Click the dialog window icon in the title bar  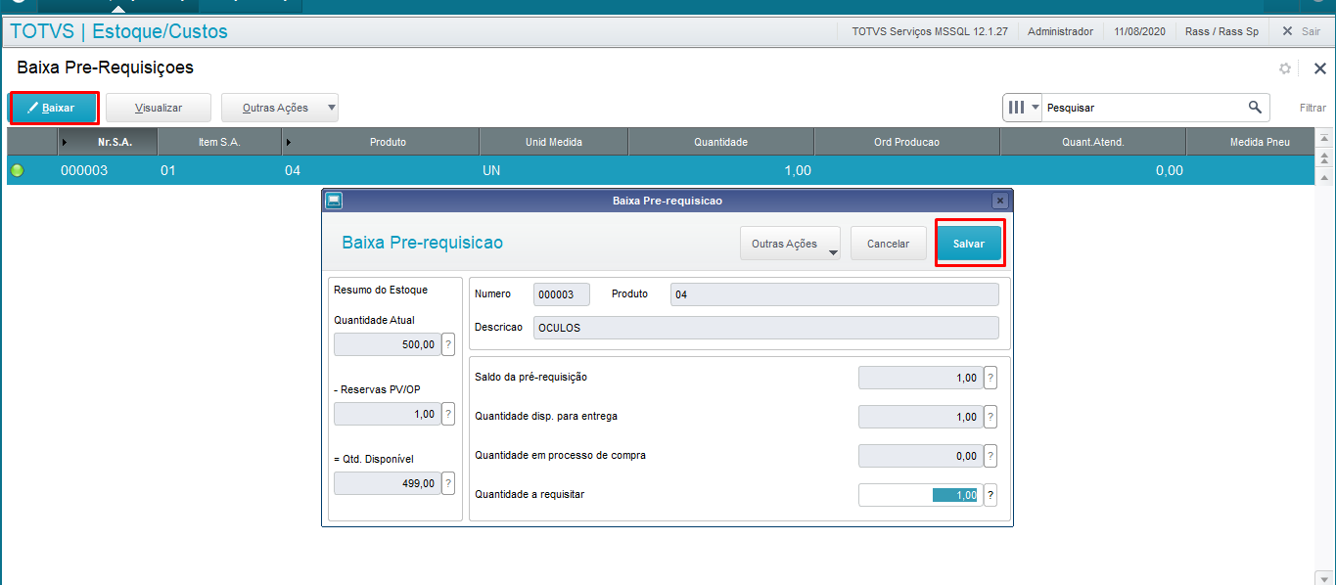click(334, 201)
